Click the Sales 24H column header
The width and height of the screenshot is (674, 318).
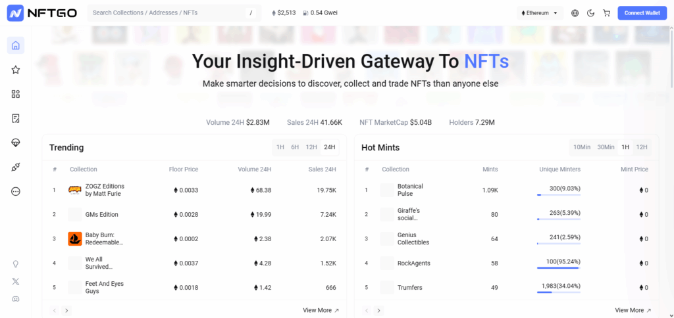(323, 170)
